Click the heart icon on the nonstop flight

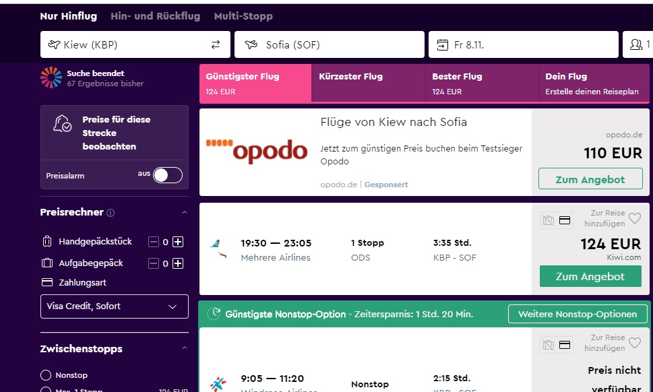(635, 343)
